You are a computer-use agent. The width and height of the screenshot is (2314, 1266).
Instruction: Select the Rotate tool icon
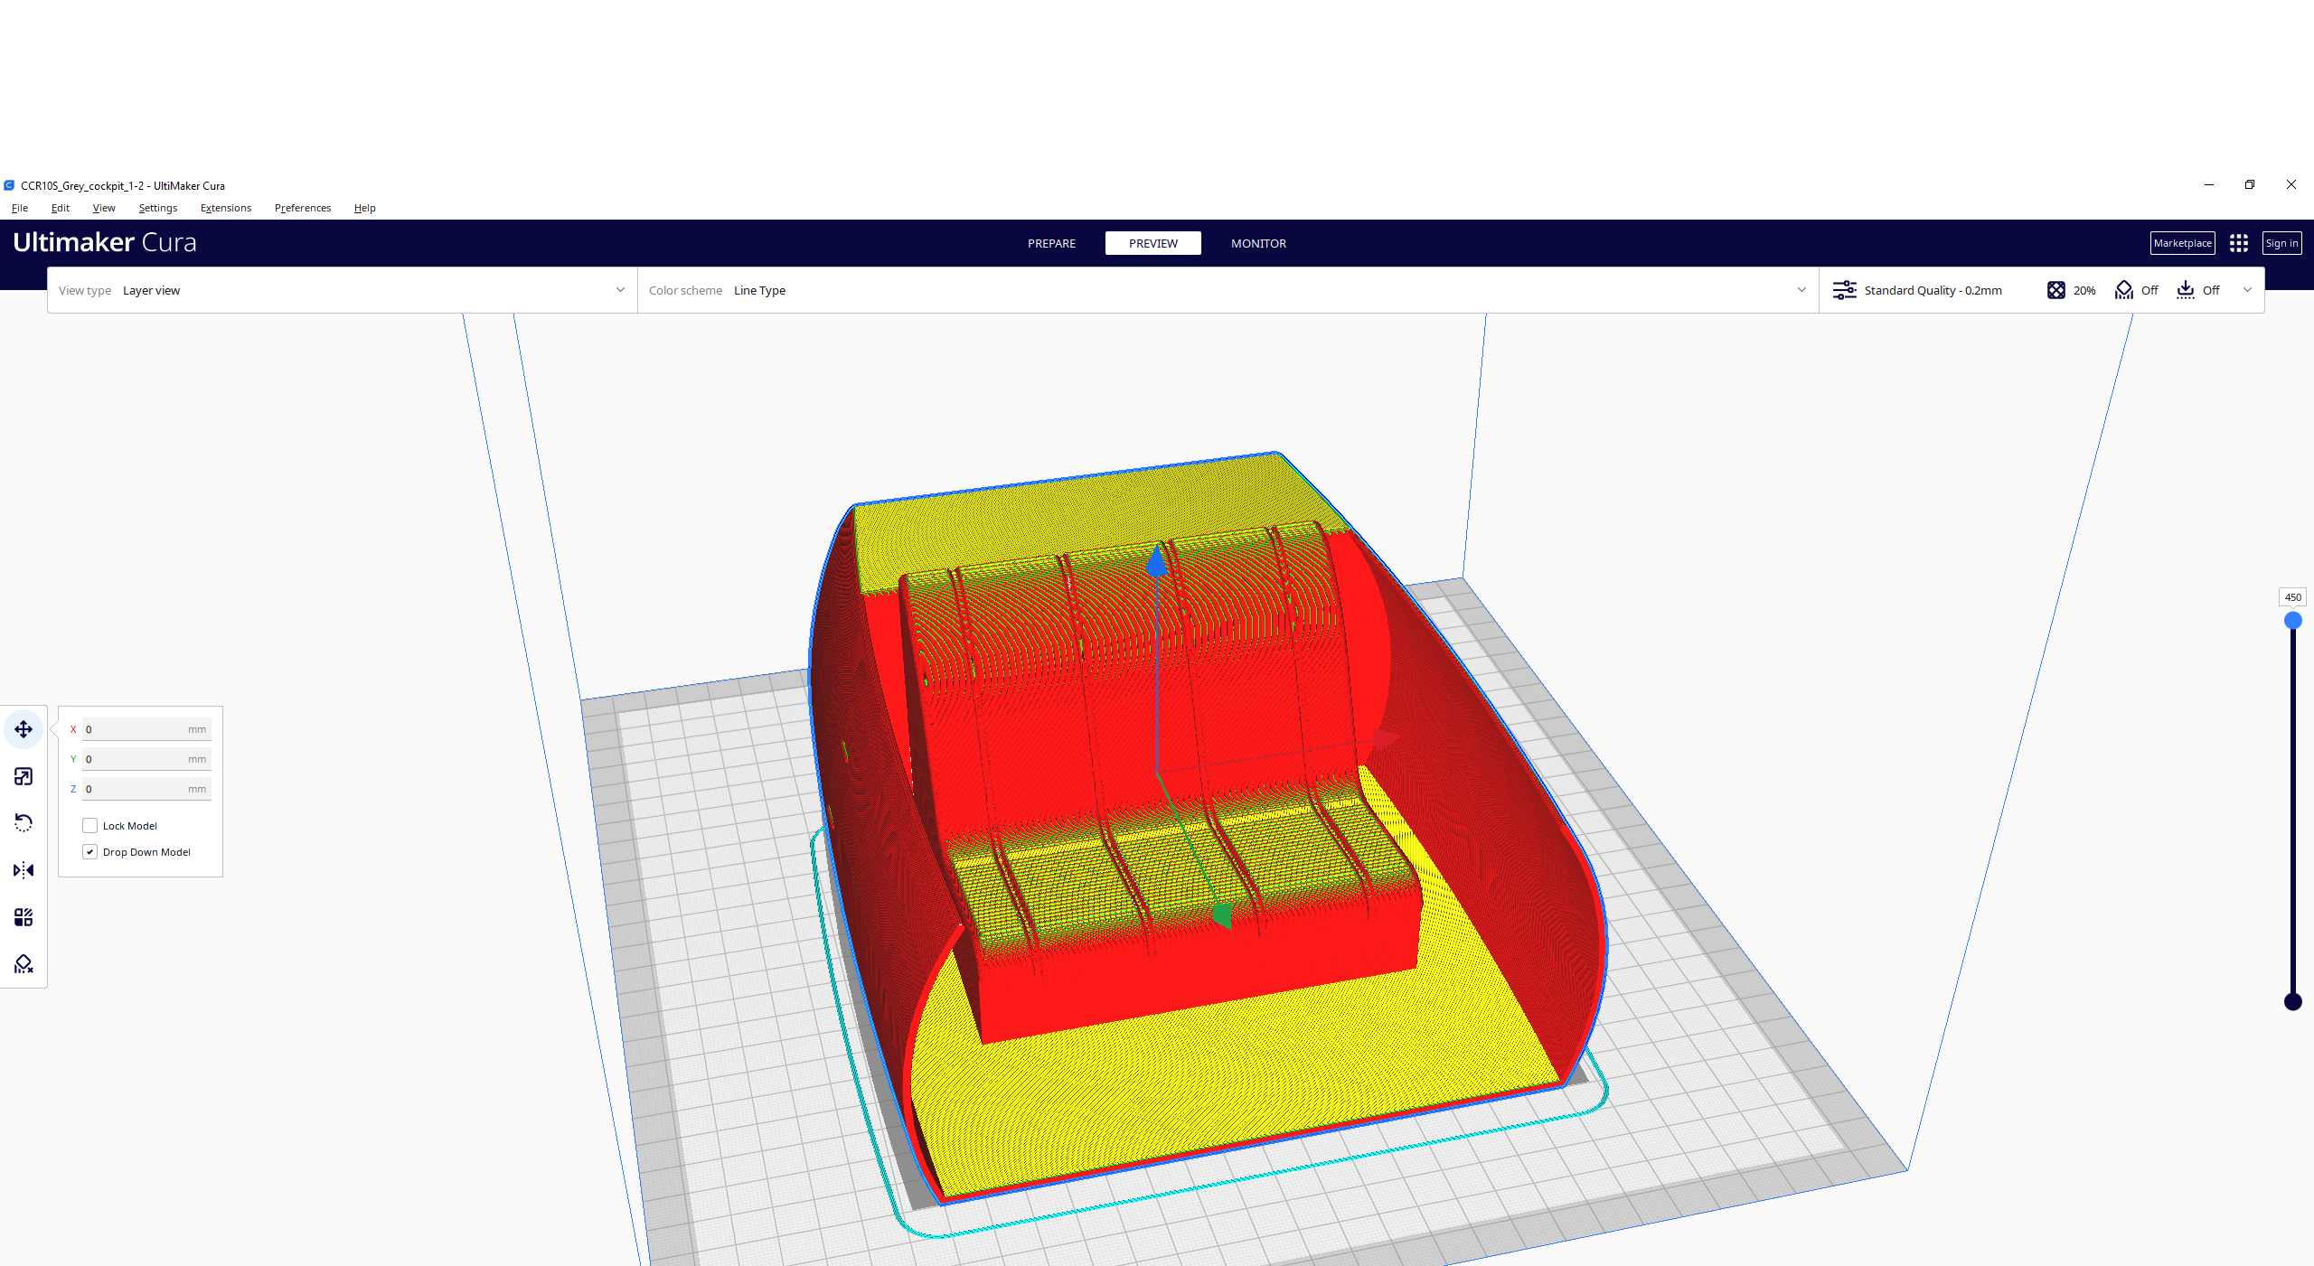(x=24, y=823)
